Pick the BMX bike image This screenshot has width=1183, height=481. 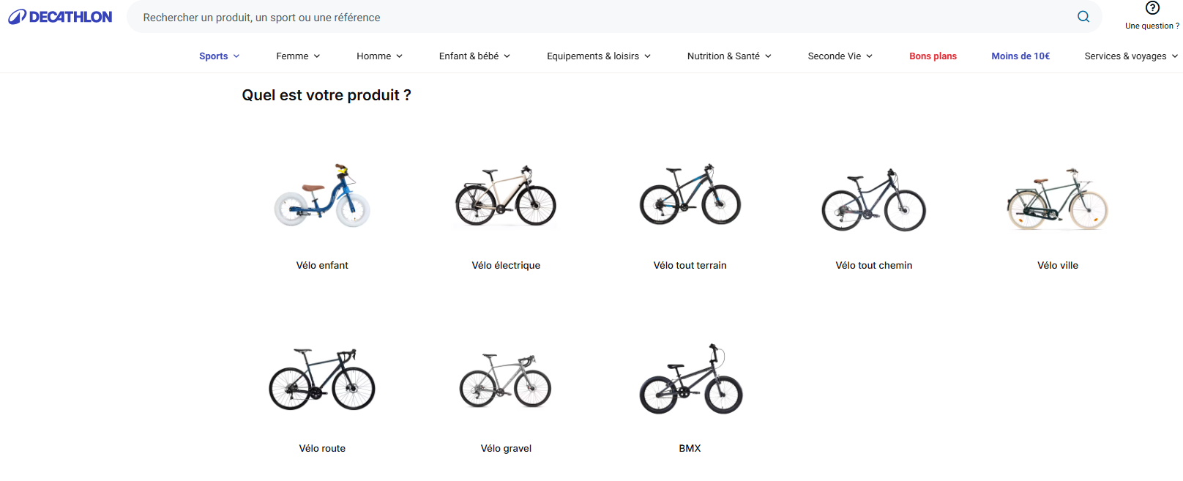pyautogui.click(x=690, y=379)
